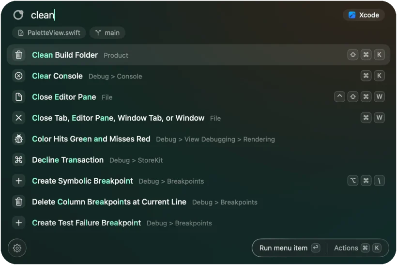Click the Xcode app badge

click(364, 15)
